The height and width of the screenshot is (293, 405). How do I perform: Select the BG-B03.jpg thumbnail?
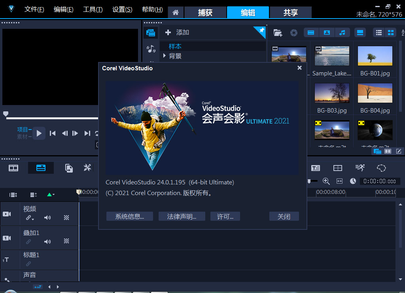pyautogui.click(x=332, y=93)
